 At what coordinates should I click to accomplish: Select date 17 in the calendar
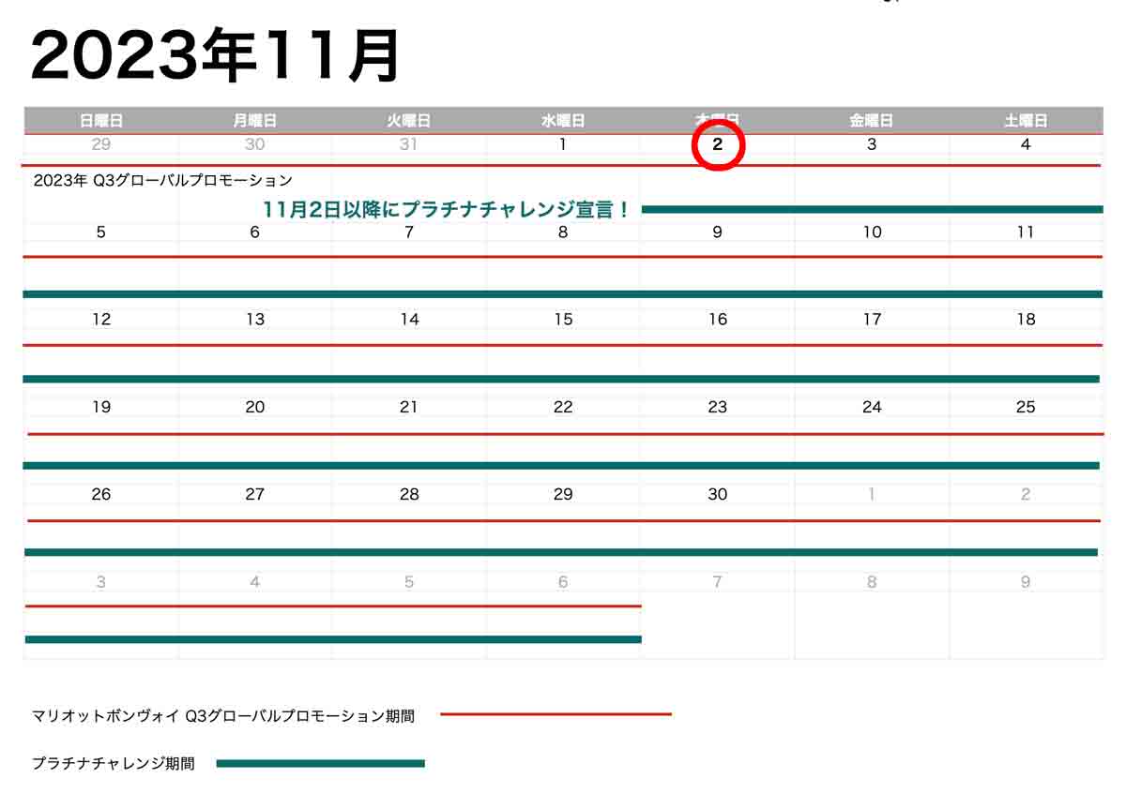pos(872,319)
